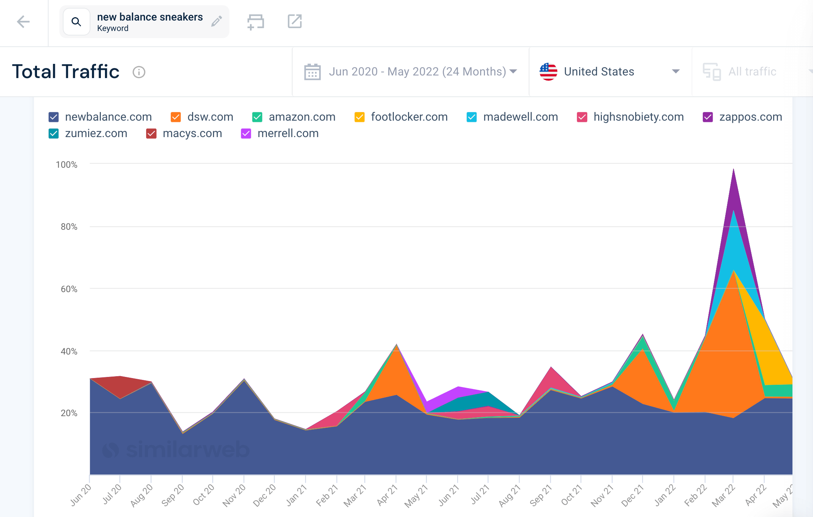Click the info circle icon next to Total Traffic

(x=139, y=72)
